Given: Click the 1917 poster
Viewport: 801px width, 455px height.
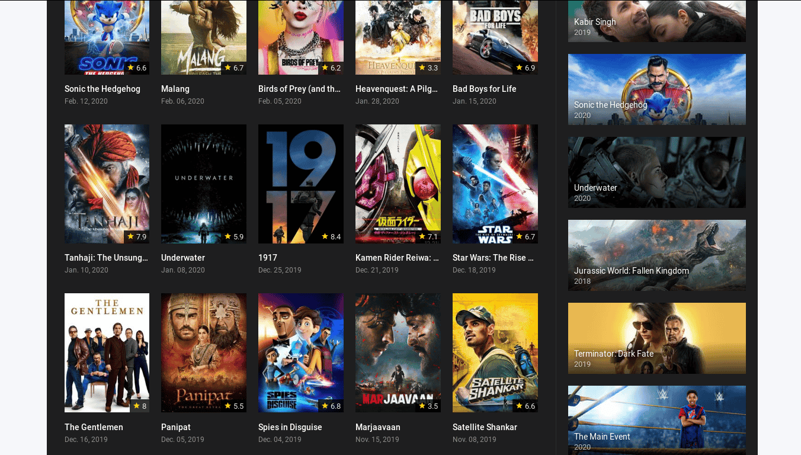Looking at the screenshot, I should pyautogui.click(x=301, y=184).
